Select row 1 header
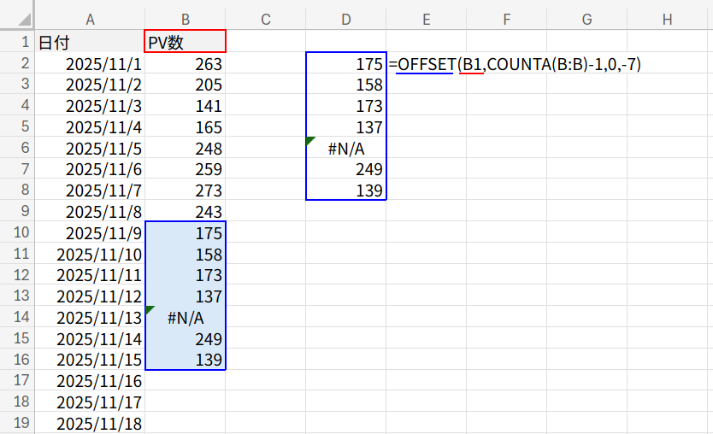Viewport: 713px width, 434px height. point(17,41)
